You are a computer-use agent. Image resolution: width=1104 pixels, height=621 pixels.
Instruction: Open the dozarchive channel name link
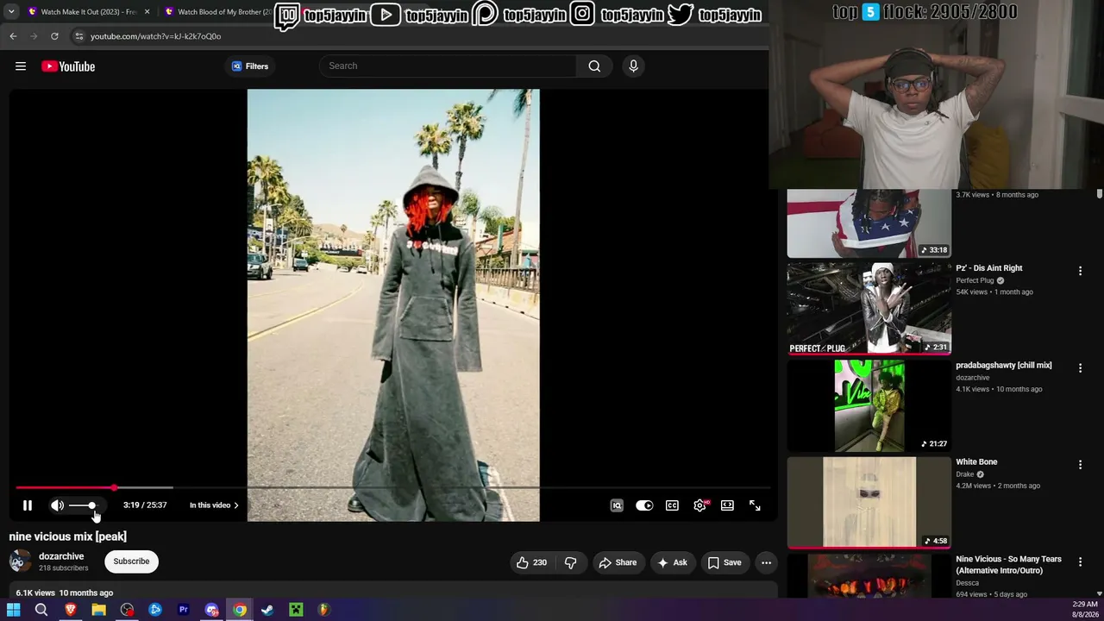pos(61,556)
